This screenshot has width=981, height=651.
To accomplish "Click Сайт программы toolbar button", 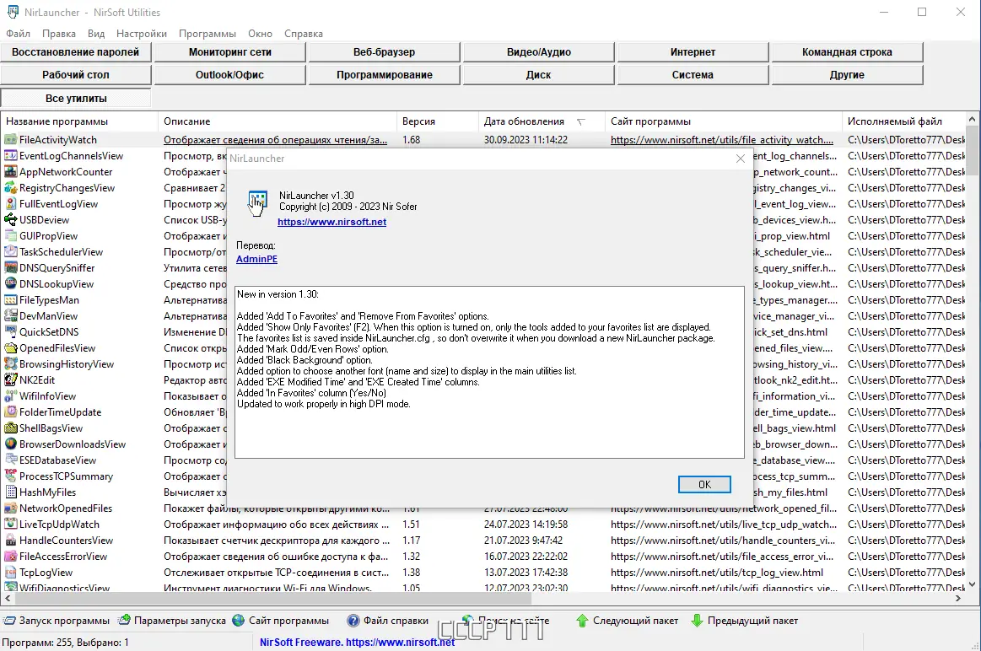I will pos(280,621).
